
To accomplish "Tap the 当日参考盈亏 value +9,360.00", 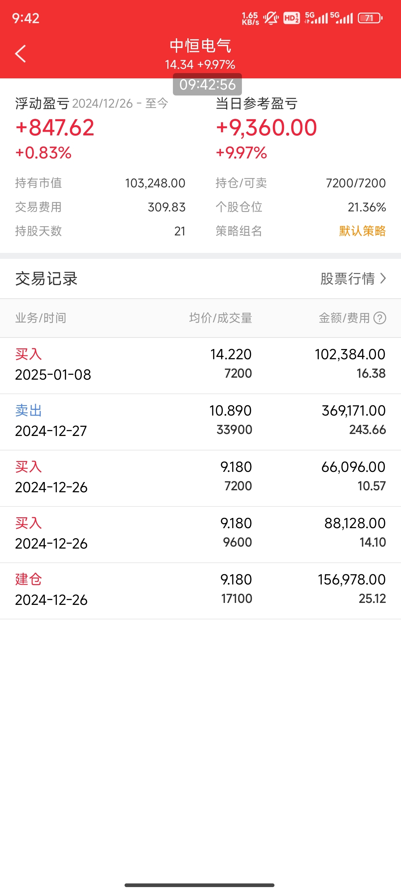I will (x=267, y=127).
